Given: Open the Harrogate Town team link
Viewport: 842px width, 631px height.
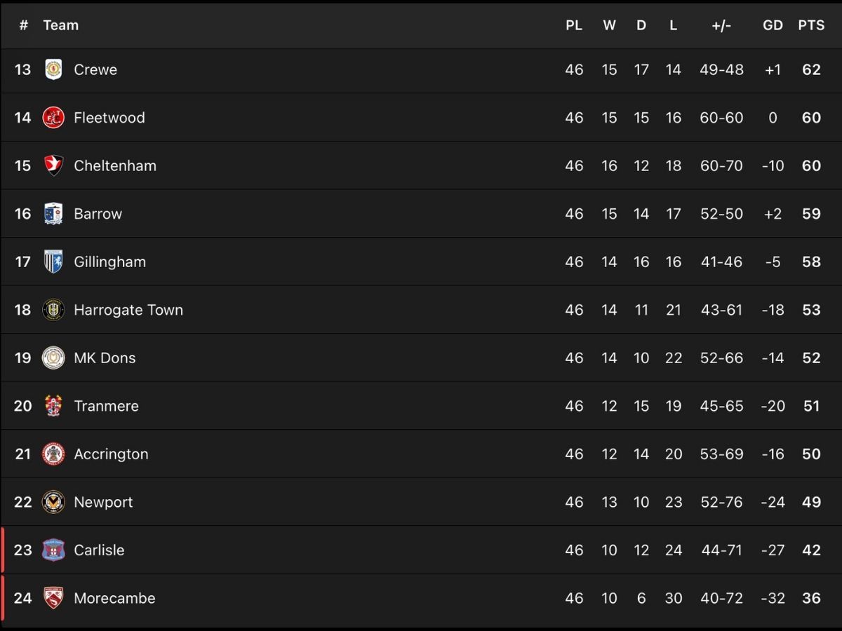Looking at the screenshot, I should pyautogui.click(x=128, y=310).
